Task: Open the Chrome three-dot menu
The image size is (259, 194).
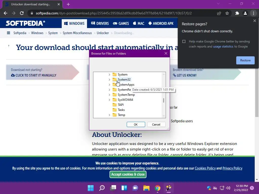Action: 253,13
